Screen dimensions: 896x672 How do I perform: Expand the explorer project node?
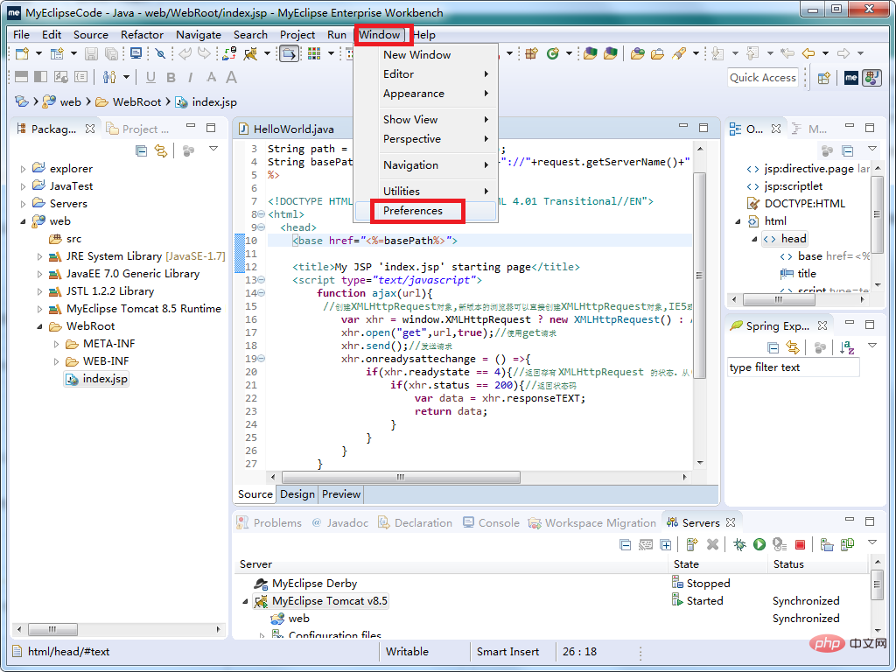pos(23,169)
